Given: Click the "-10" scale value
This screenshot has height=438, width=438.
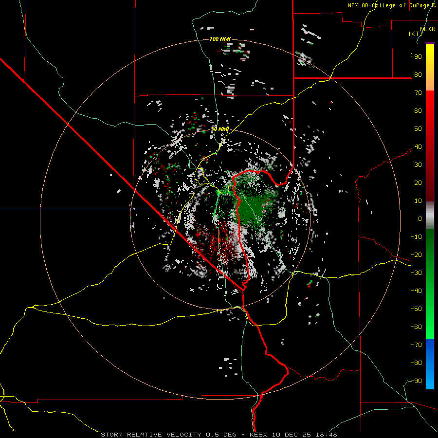Looking at the screenshot, I should (416, 237).
